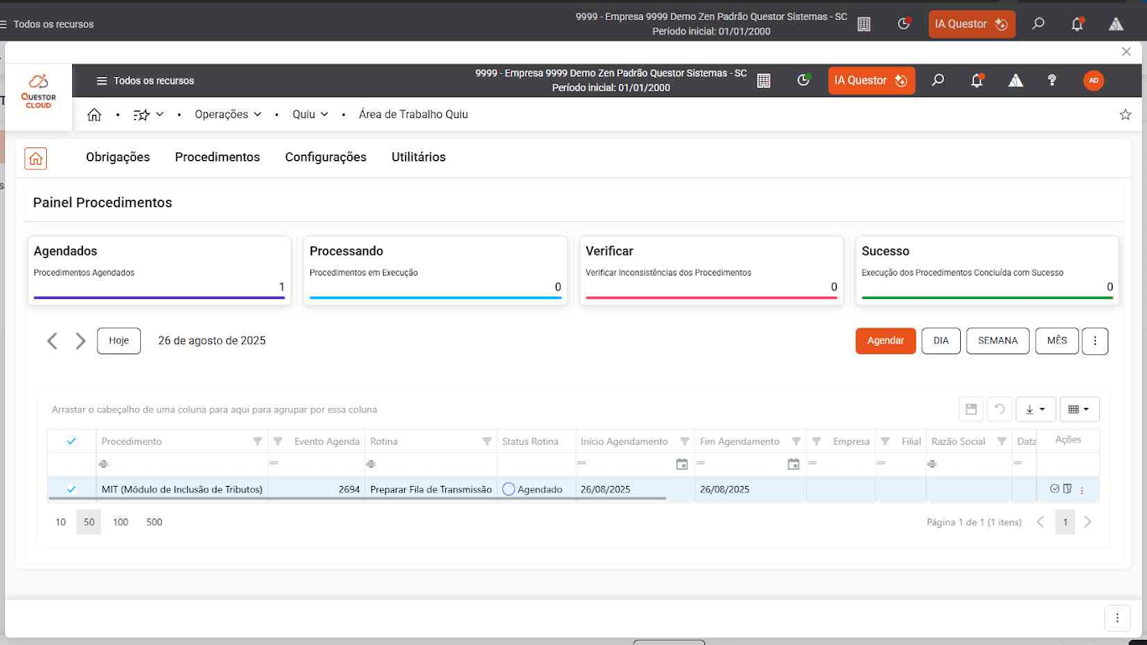The width and height of the screenshot is (1147, 645).
Task: Open the column chooser grid dropdown
Action: (1079, 410)
